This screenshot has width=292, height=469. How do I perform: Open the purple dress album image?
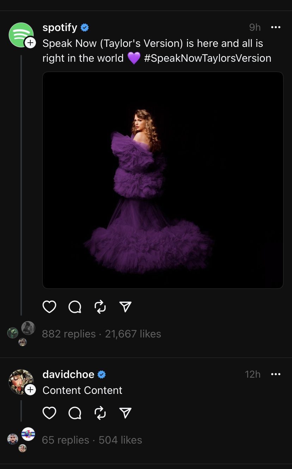coord(163,181)
